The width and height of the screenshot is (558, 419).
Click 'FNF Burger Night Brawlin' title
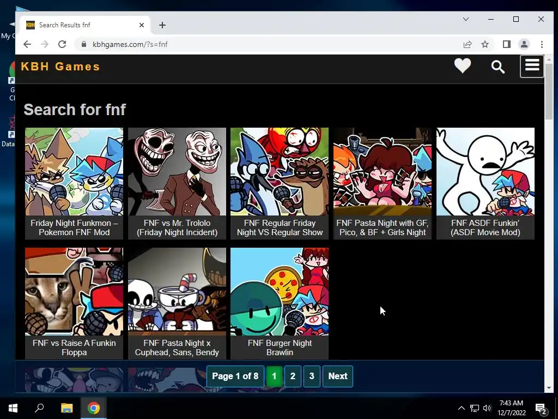[280, 348]
